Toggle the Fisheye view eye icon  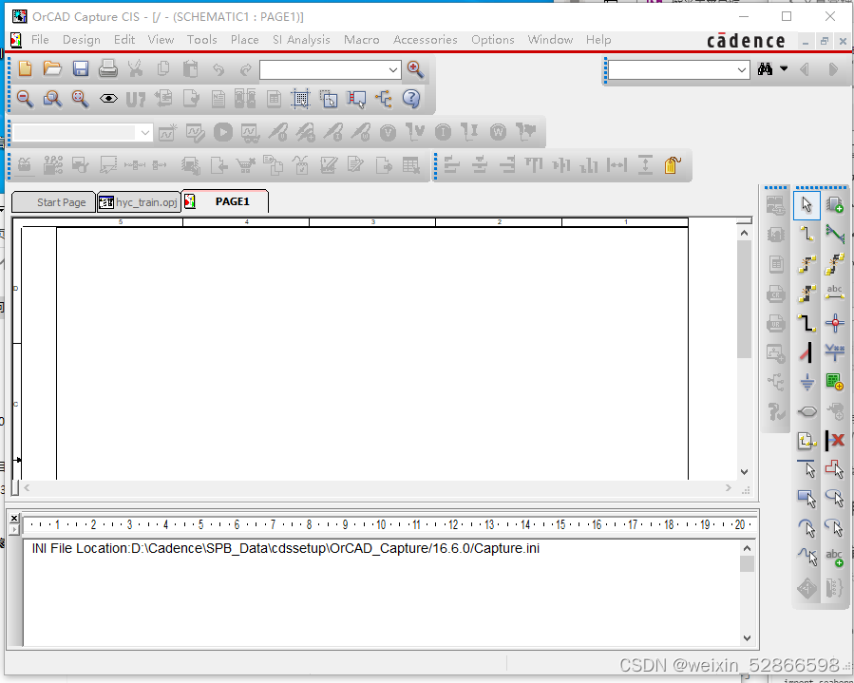pos(108,99)
